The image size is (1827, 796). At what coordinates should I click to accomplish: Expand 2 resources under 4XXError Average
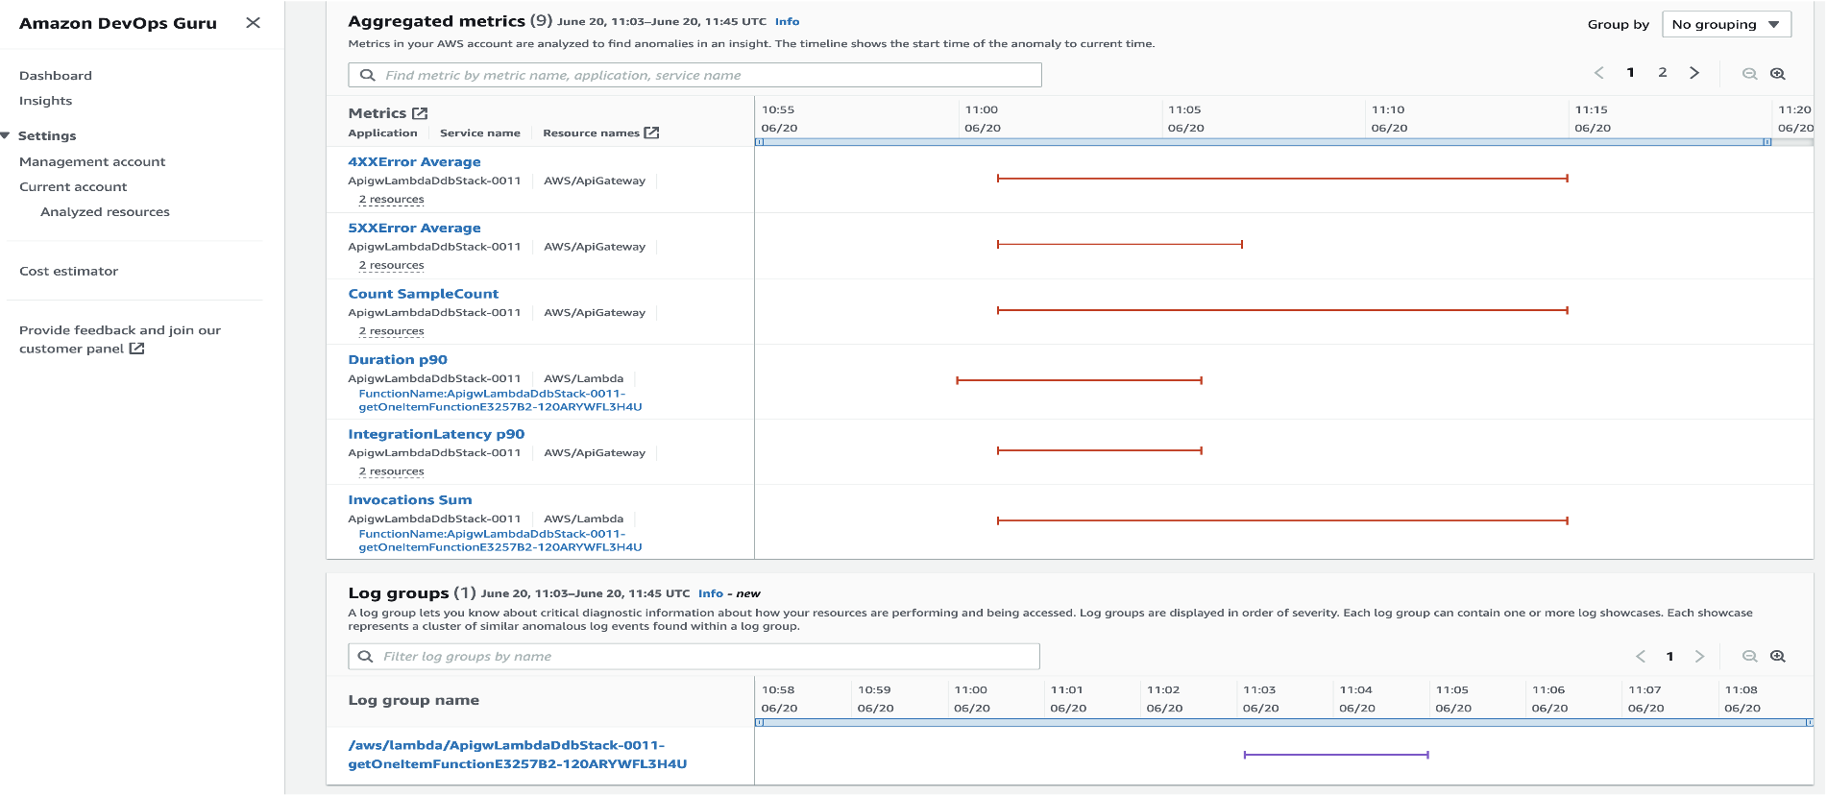point(391,200)
